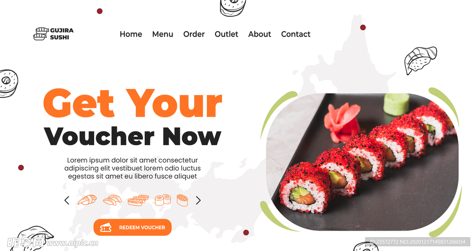Select the sushi platter carousel icon
The width and height of the screenshot is (475, 251).
click(x=138, y=200)
